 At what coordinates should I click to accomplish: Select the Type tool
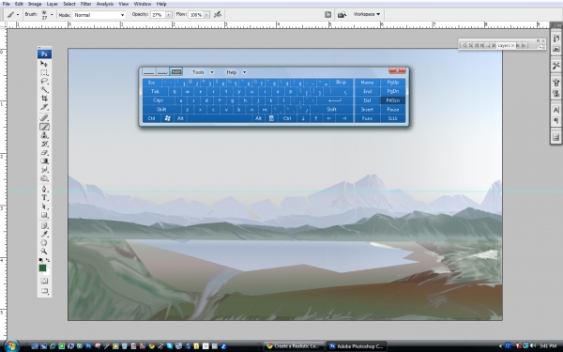tap(44, 198)
